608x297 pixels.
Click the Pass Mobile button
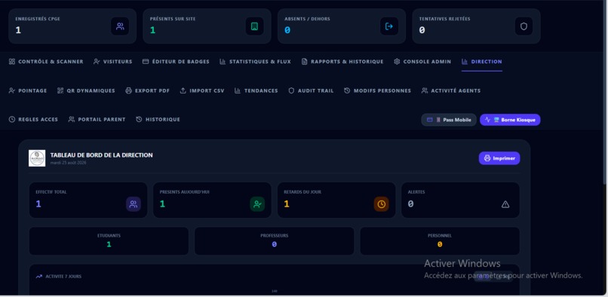tap(449, 120)
